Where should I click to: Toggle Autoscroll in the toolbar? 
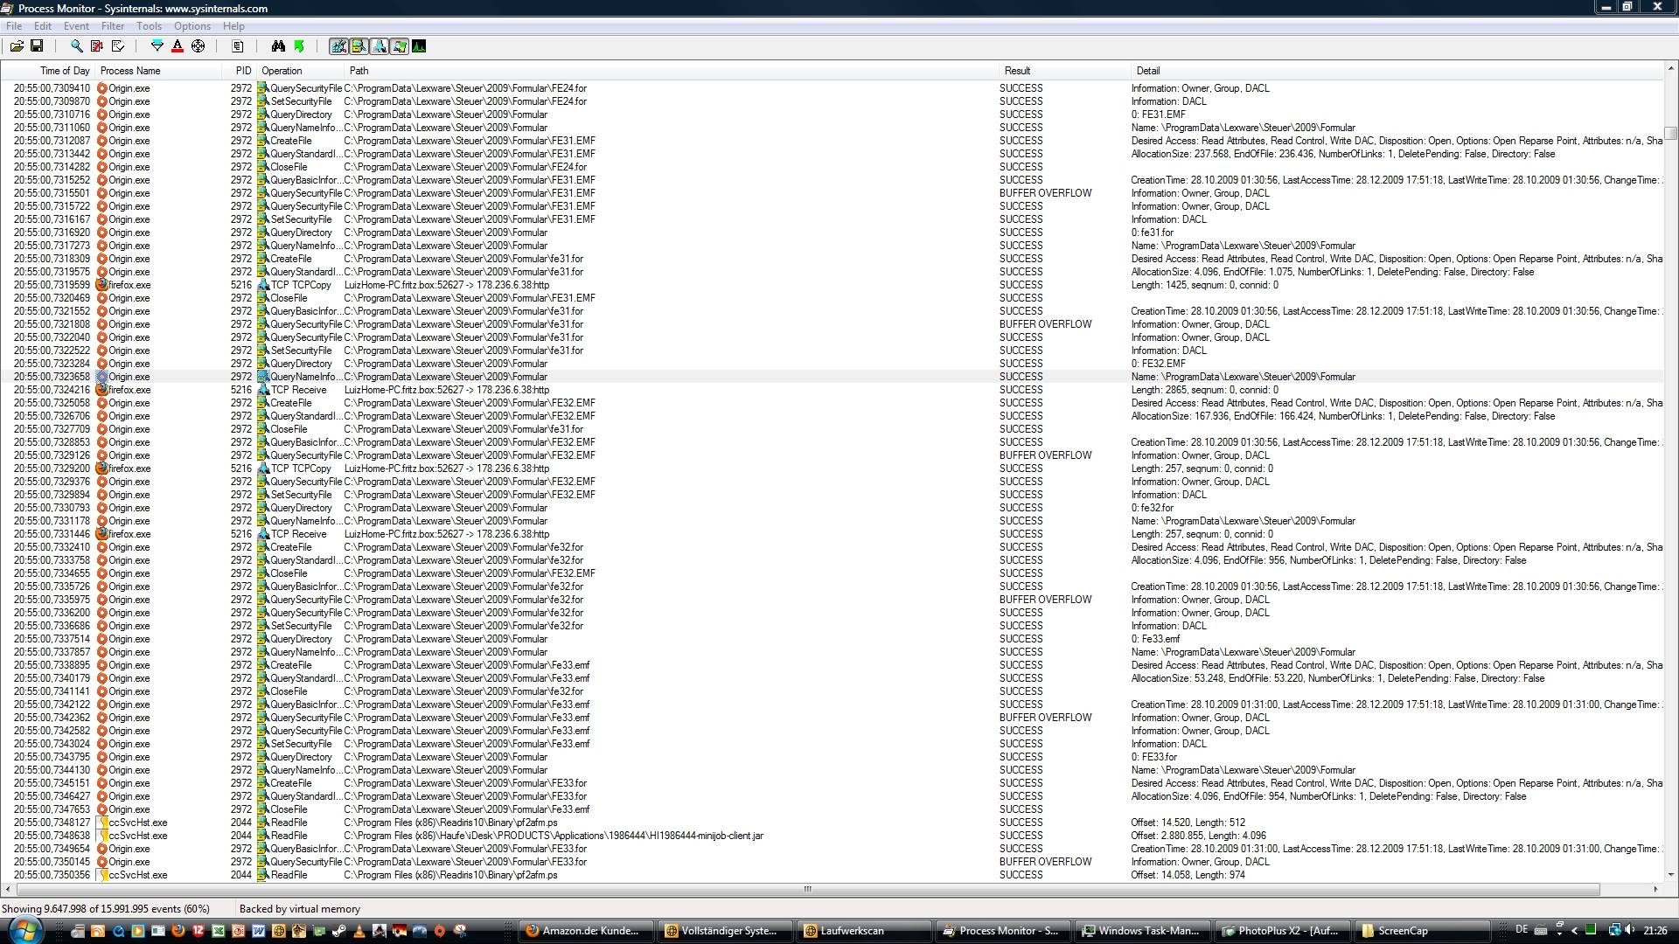97,46
